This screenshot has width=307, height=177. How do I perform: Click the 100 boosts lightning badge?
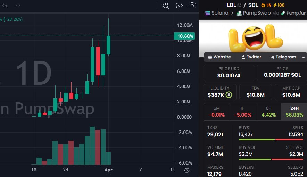[x=279, y=5]
